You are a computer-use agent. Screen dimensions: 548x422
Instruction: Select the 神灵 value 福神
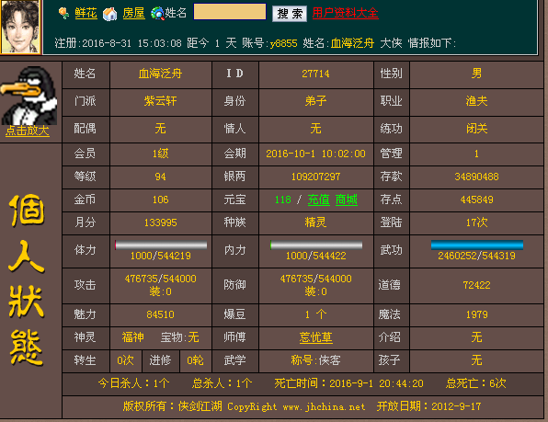pyautogui.click(x=132, y=337)
